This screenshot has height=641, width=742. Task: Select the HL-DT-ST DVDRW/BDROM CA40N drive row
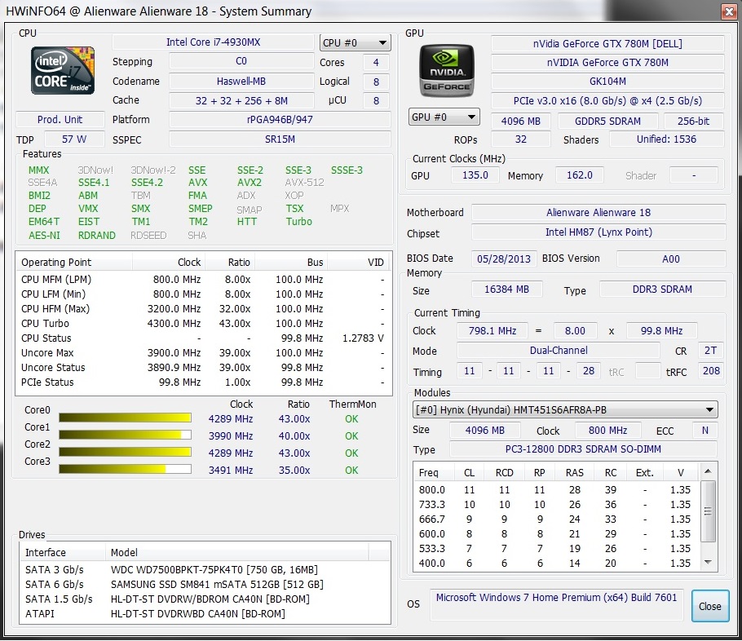pos(205,599)
